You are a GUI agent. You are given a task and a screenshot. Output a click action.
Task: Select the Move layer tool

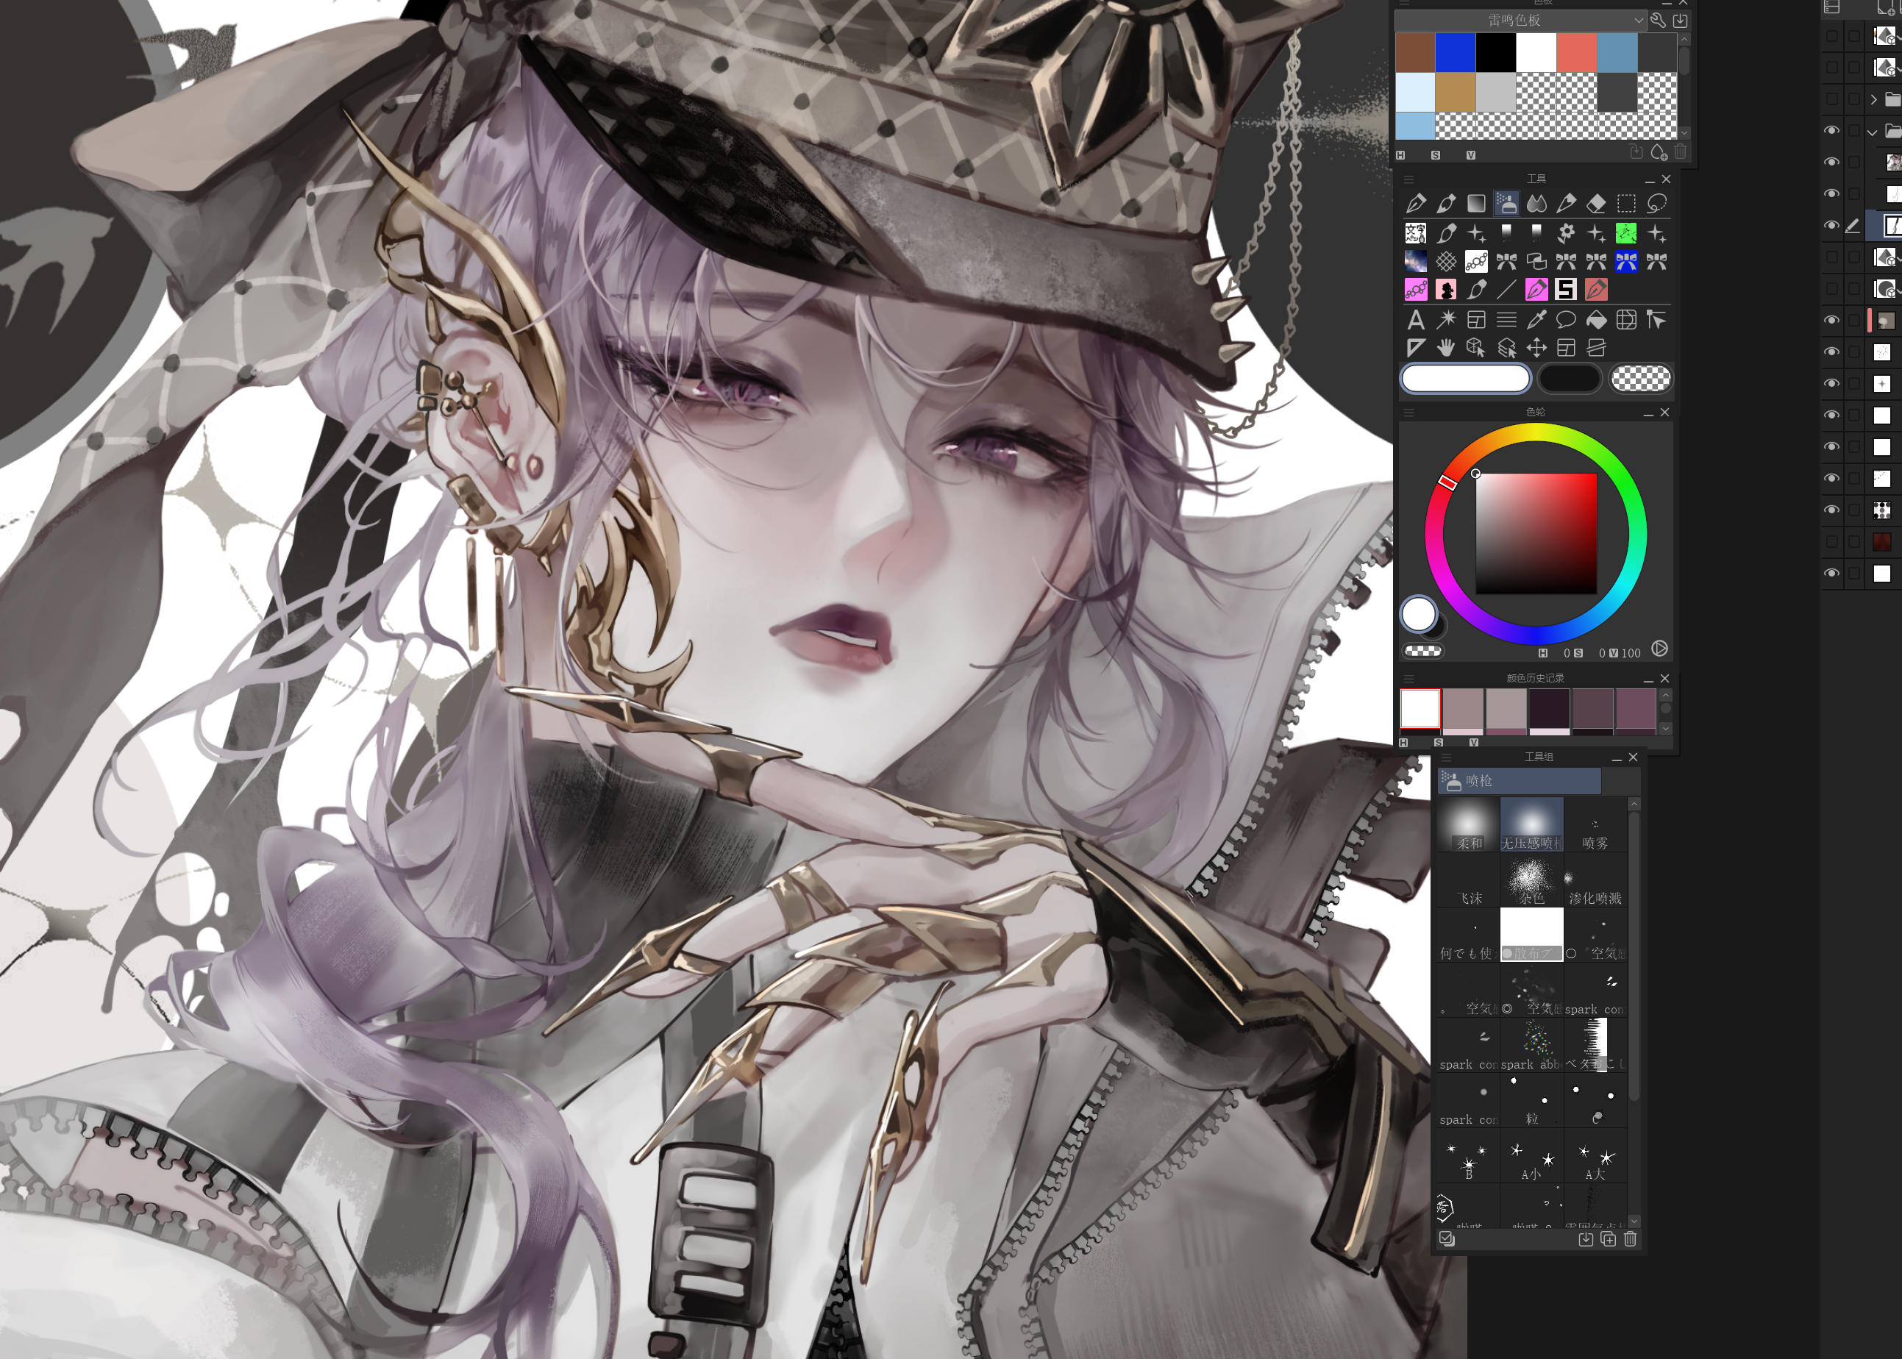[x=1536, y=347]
